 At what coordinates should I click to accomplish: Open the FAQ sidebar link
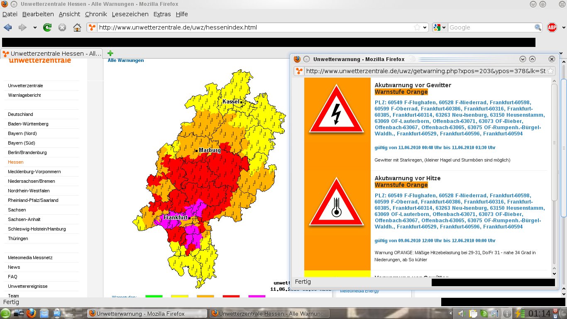pos(12,277)
